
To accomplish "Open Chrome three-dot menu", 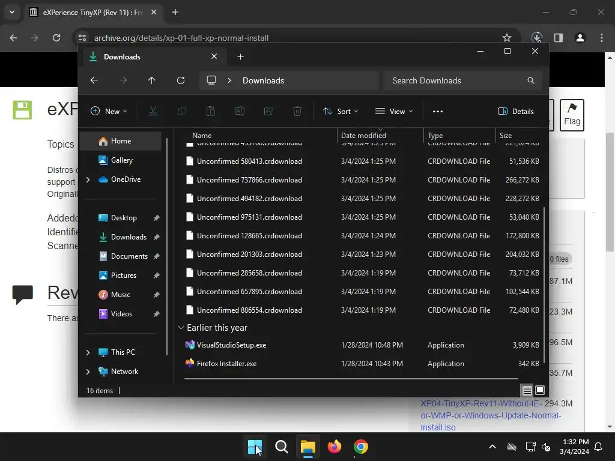I will 602,38.
